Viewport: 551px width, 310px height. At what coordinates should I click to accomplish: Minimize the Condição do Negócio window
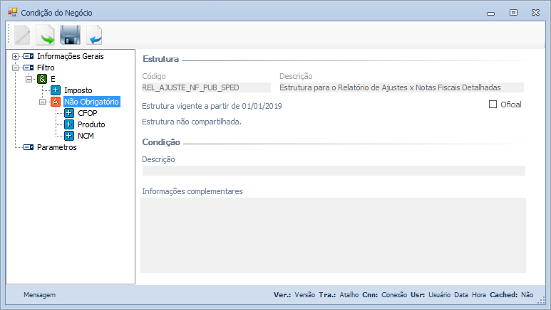(491, 14)
